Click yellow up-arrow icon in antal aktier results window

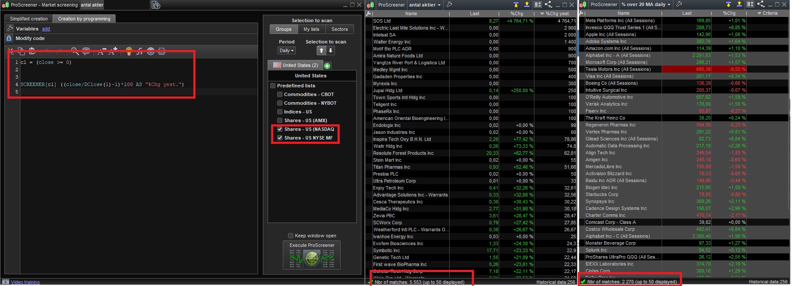coord(527,4)
